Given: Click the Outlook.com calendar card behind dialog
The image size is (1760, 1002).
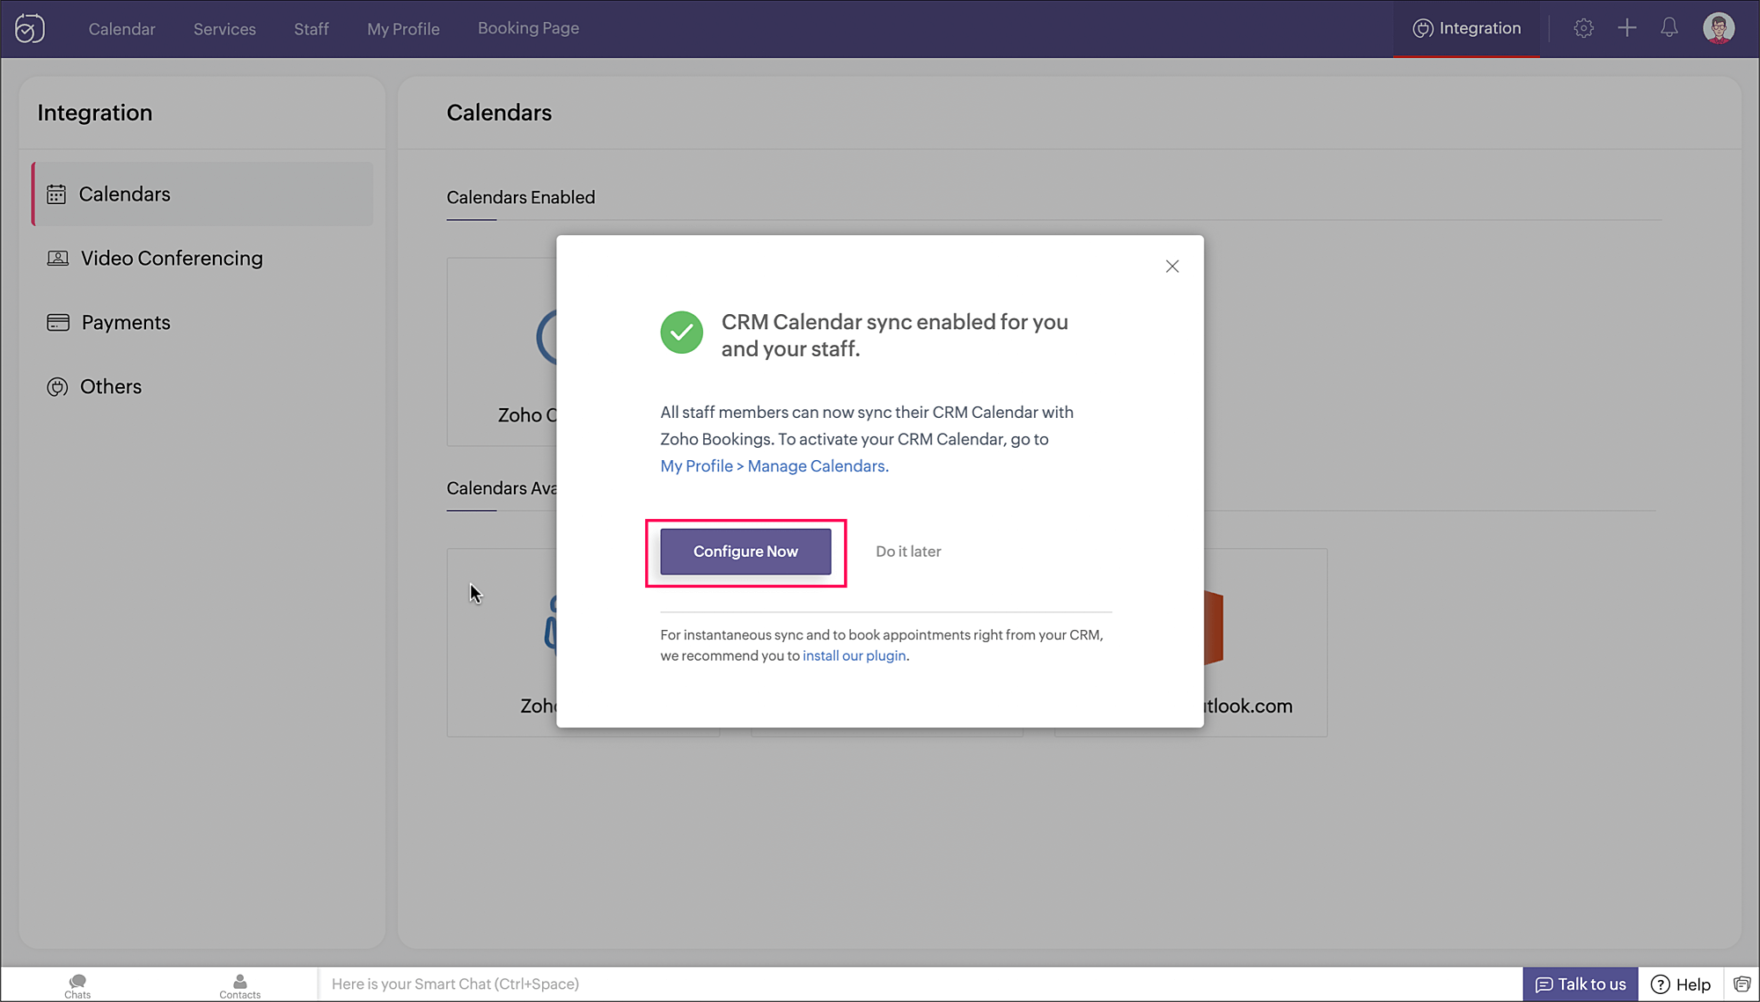Looking at the screenshot, I should 1265,642.
